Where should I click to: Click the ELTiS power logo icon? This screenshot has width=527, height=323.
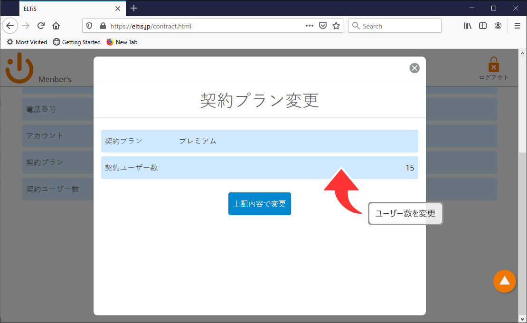coord(19,68)
